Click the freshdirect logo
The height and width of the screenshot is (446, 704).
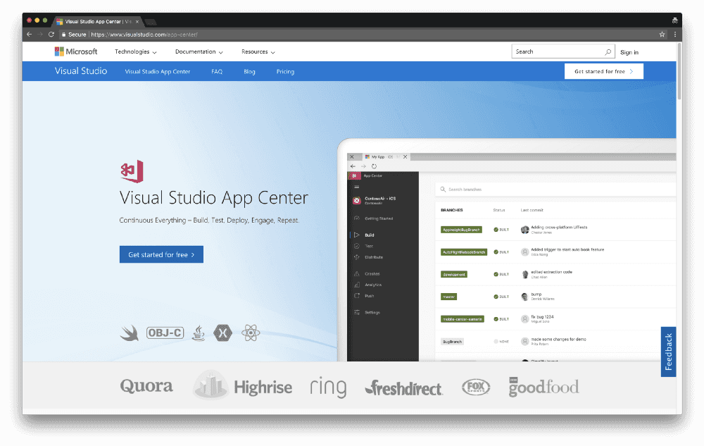click(403, 388)
